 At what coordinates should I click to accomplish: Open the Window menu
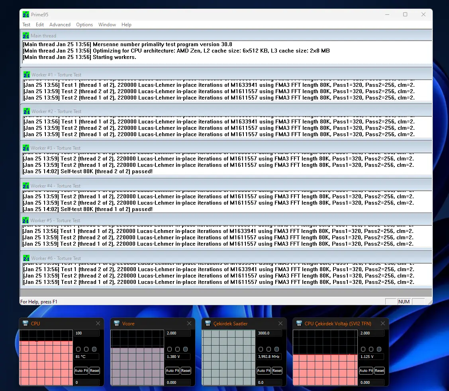(107, 25)
